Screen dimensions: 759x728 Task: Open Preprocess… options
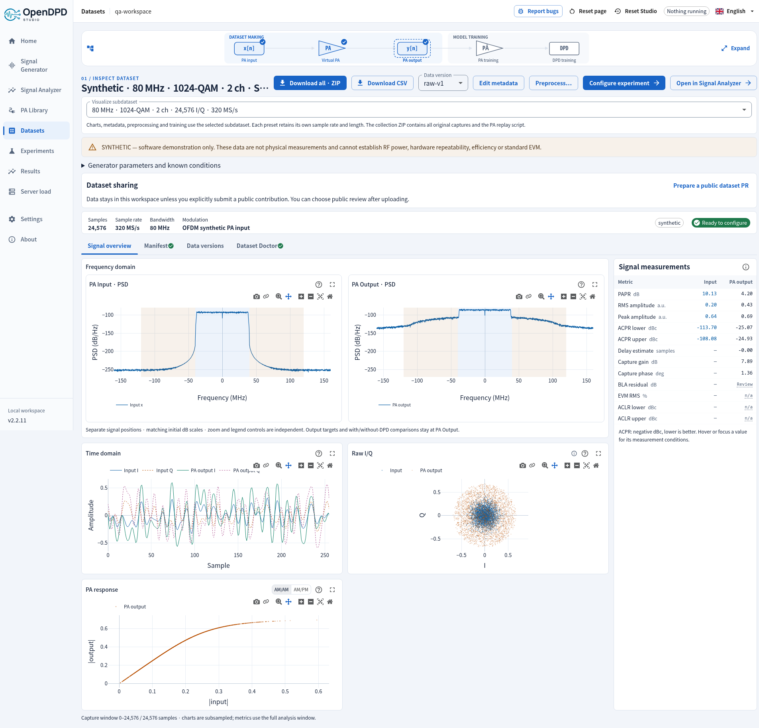(x=553, y=83)
